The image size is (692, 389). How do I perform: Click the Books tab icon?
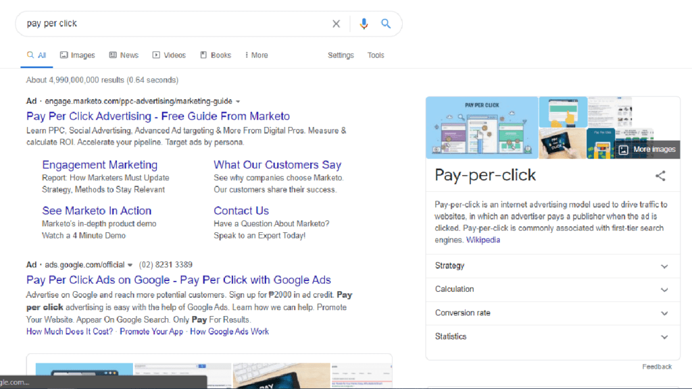point(203,55)
